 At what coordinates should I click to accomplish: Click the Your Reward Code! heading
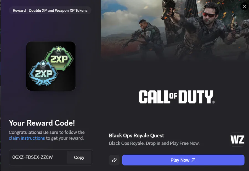click(42, 123)
